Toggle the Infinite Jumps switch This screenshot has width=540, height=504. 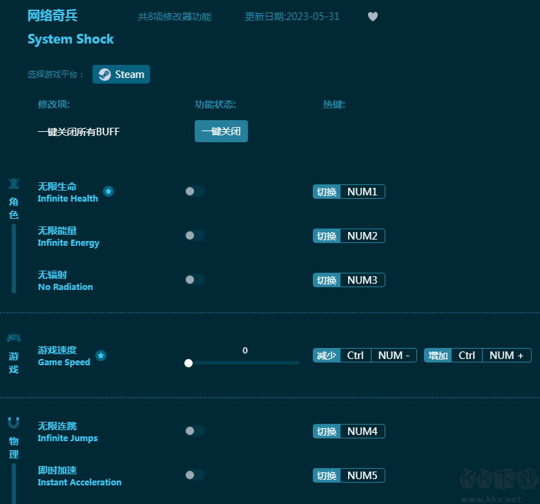[x=195, y=431]
